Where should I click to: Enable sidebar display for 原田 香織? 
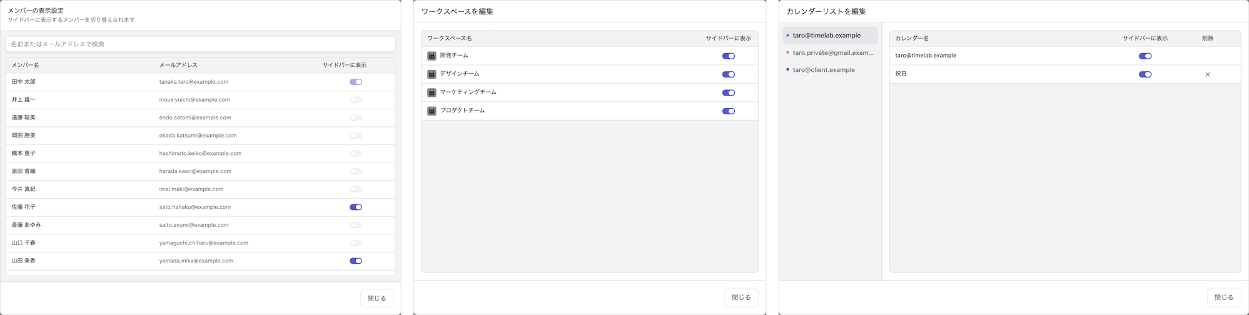pos(356,171)
